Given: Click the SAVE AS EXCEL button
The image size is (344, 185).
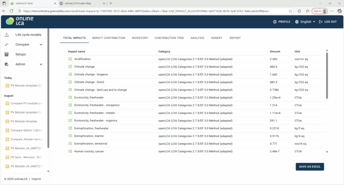Looking at the screenshot, I should [x=310, y=167].
